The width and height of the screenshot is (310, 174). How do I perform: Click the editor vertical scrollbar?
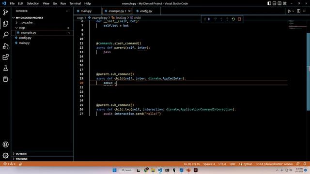tap(308, 72)
